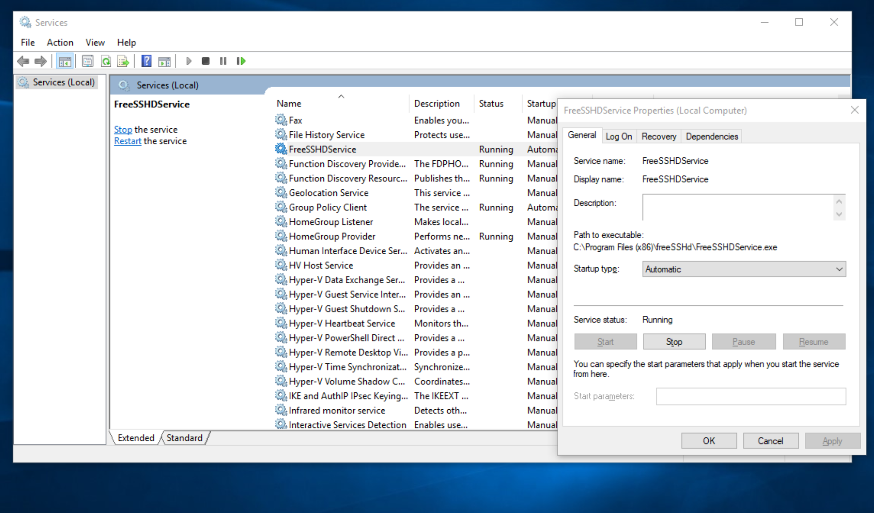
Task: Click the Restart Service toolbar icon
Action: click(x=241, y=61)
